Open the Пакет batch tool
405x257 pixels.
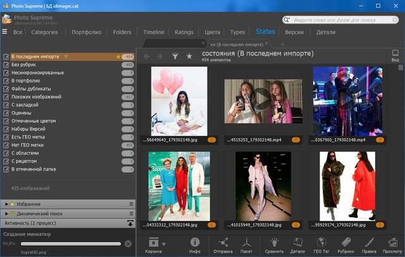click(247, 242)
